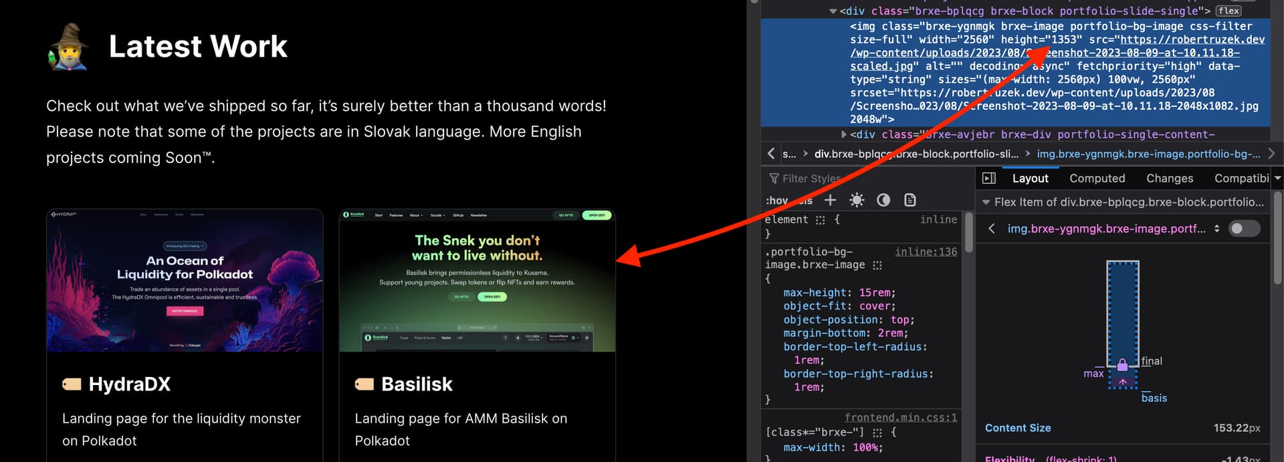Toggle the :hov pseudo-class panel

coord(776,201)
